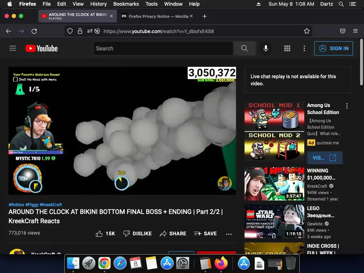Save the video to a playlist
Image resolution: width=364 pixels, height=273 pixels.
tap(205, 234)
